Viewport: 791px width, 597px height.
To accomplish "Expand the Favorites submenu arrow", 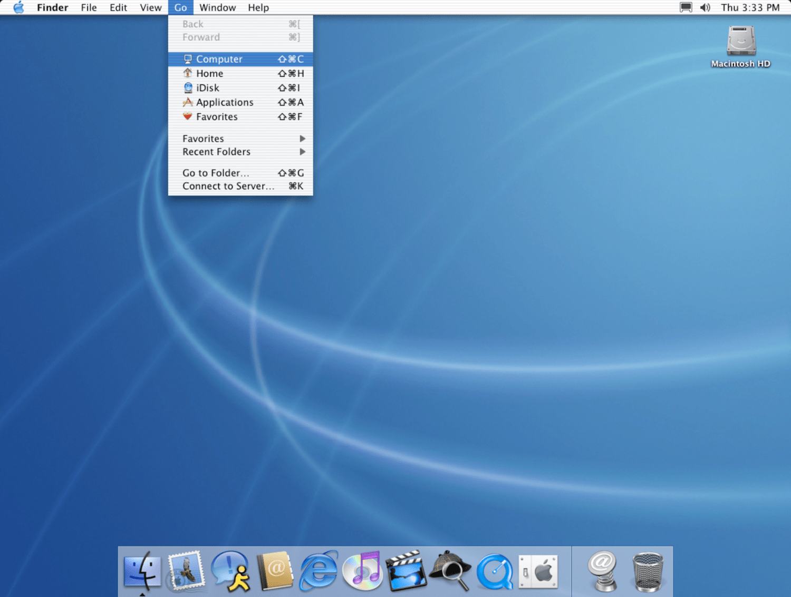I will 302,139.
